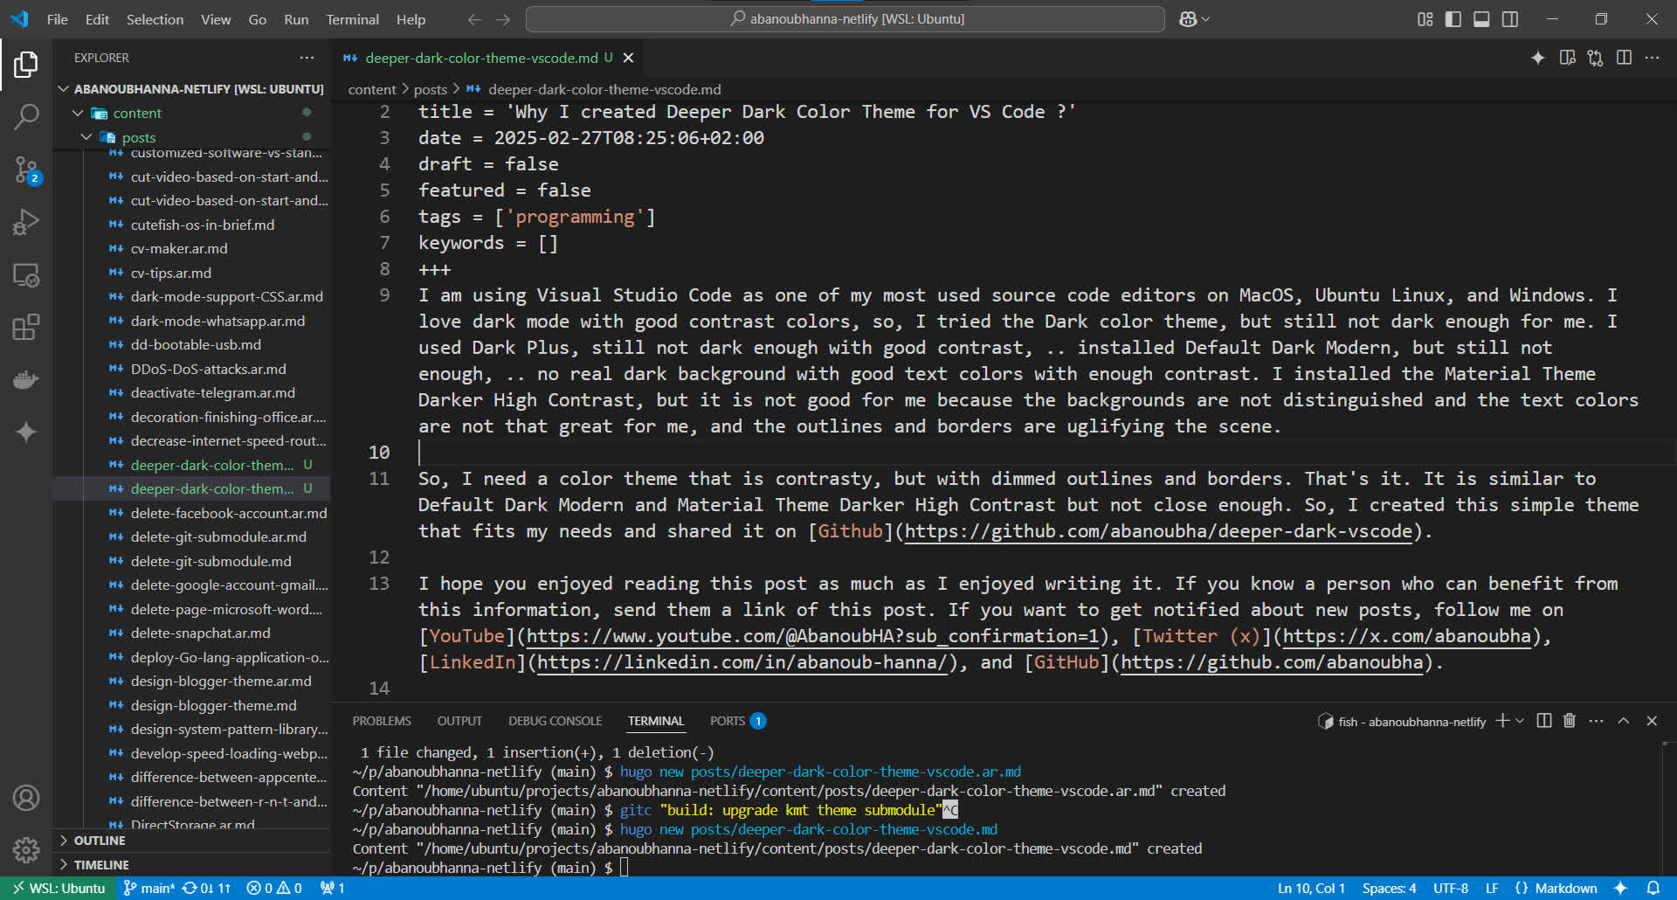Open Source Control view with 2 changes

pyautogui.click(x=26, y=170)
